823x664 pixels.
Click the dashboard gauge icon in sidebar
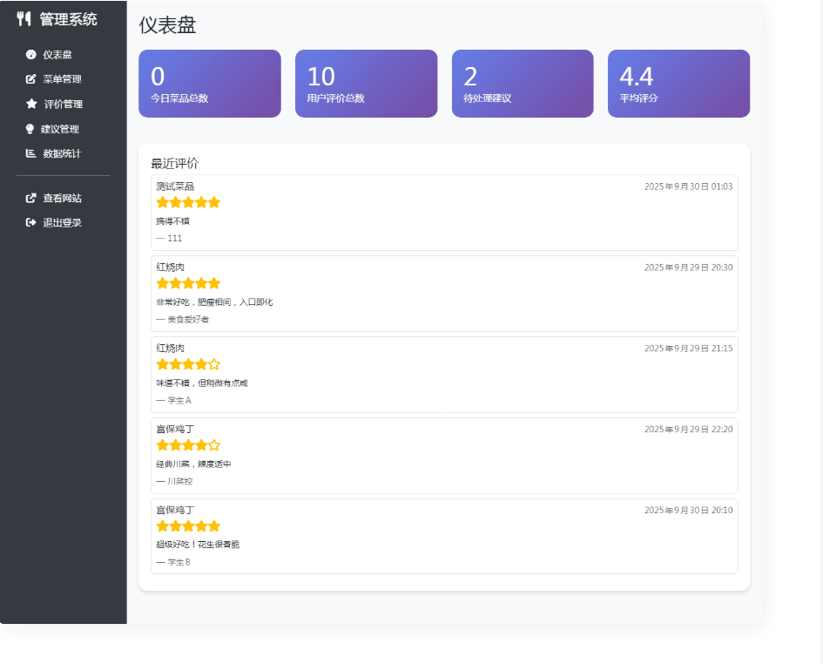(x=31, y=54)
